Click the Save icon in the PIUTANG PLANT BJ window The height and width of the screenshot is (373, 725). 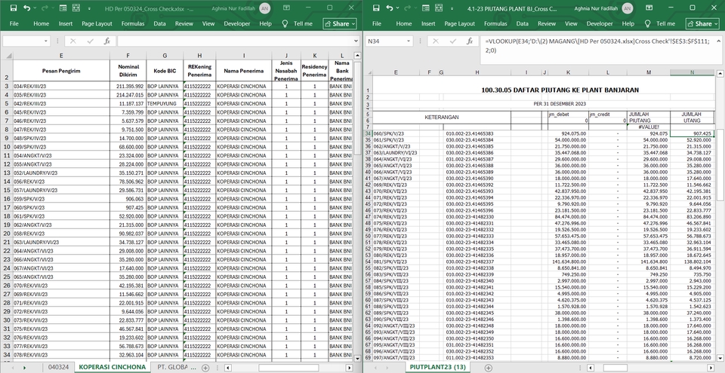click(376, 8)
